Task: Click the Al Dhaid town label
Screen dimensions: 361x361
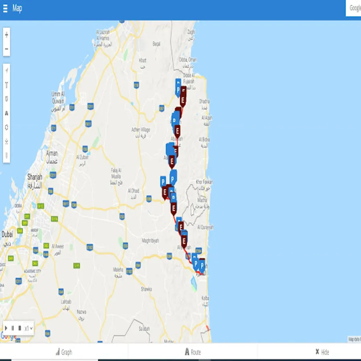Action: [134, 193]
